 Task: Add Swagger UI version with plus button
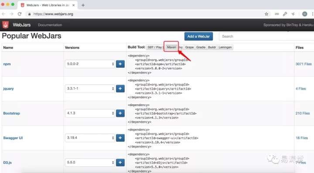point(120,138)
